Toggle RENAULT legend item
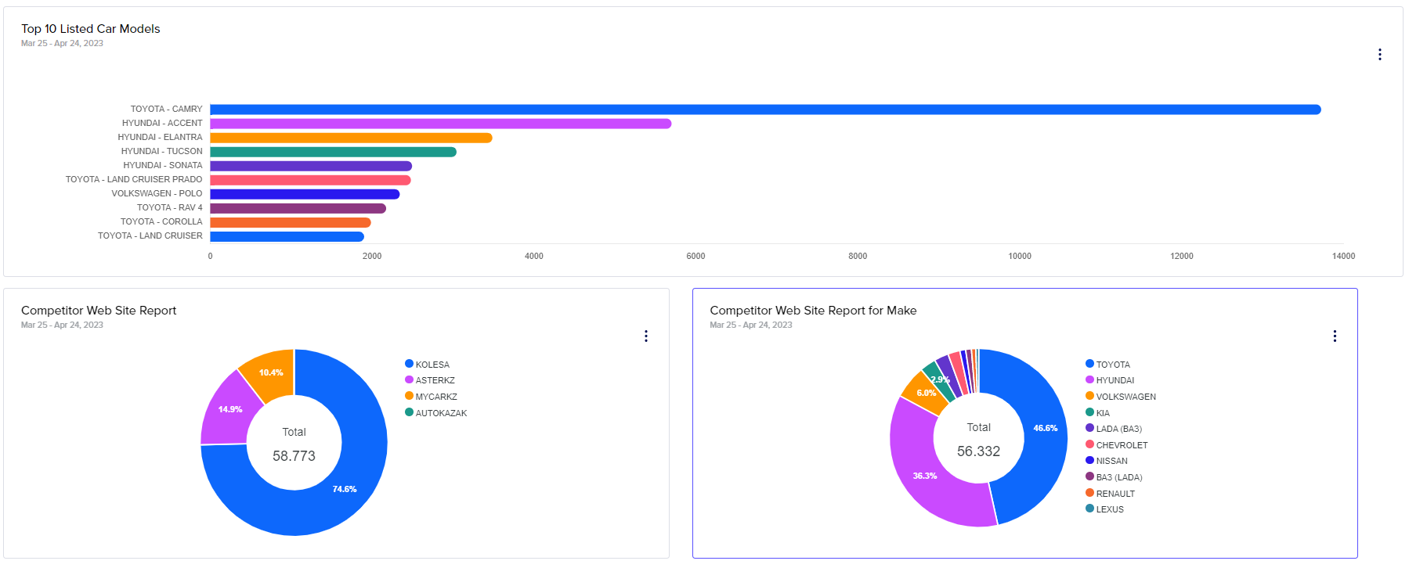The width and height of the screenshot is (1409, 568). pos(1110,494)
